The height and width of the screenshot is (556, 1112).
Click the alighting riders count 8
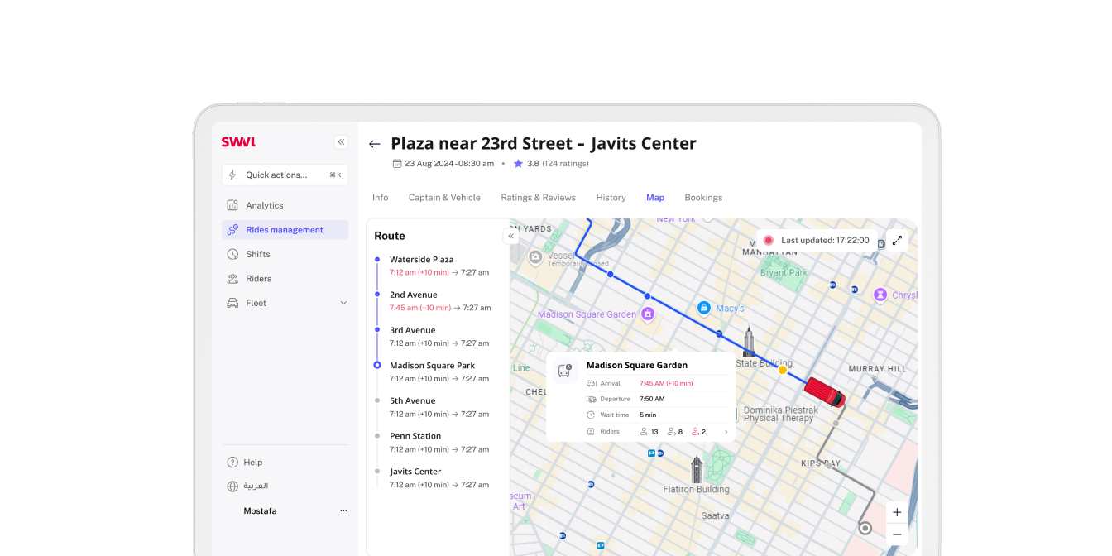click(675, 432)
